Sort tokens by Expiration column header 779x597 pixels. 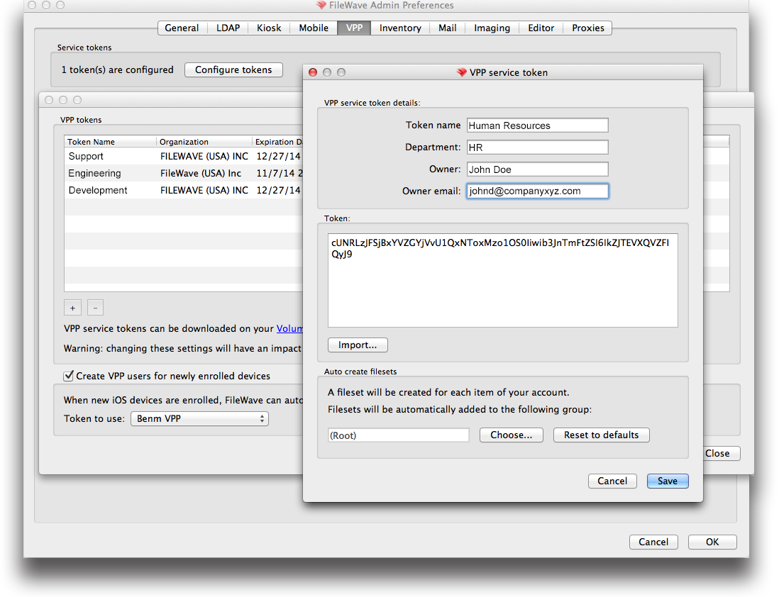point(277,142)
